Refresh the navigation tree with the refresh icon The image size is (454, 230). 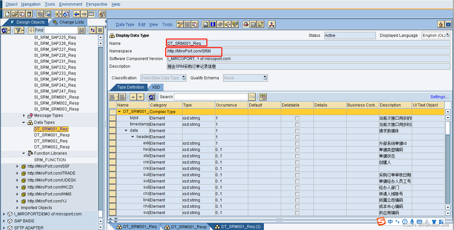click(4, 30)
